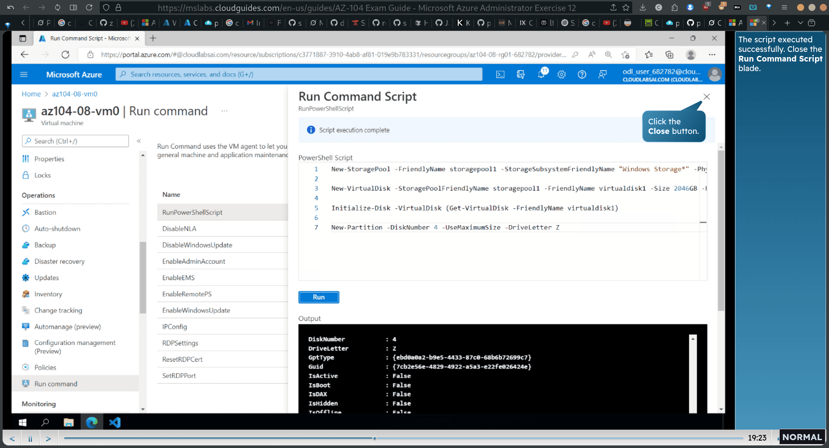Click the Microsoft Azure logo text

pos(74,75)
